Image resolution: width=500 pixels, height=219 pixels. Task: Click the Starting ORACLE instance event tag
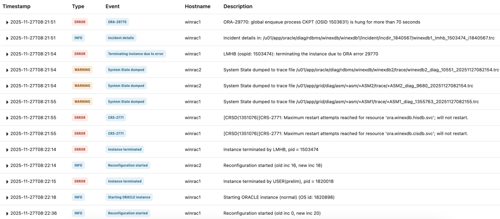(x=129, y=197)
